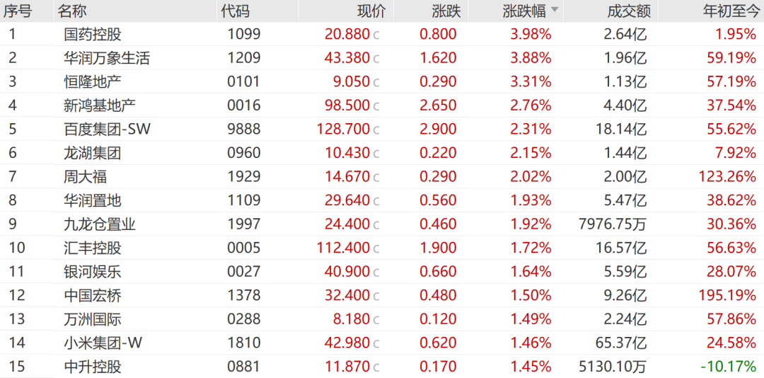Screen dimensions: 764x378
Task: Open 百度集团-SW stock details
Action: 107,129
